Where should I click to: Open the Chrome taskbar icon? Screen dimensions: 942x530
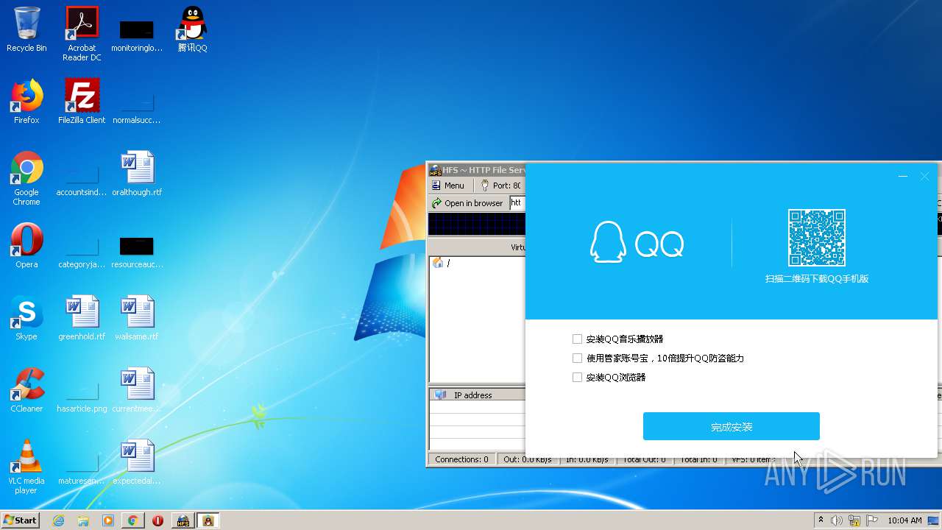pos(132,520)
